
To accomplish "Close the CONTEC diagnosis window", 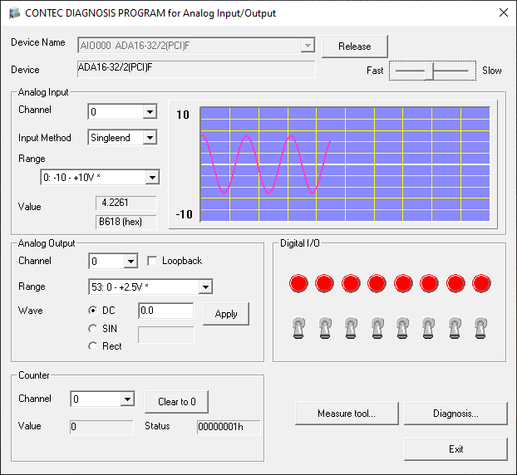I will pyautogui.click(x=504, y=12).
